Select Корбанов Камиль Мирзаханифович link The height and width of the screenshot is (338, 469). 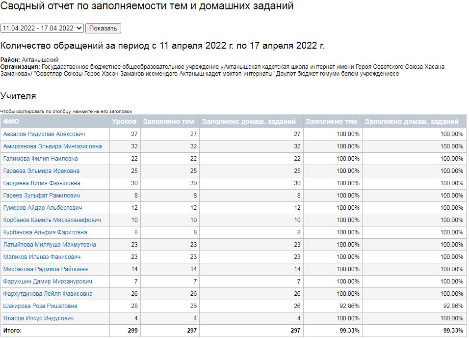(x=52, y=220)
